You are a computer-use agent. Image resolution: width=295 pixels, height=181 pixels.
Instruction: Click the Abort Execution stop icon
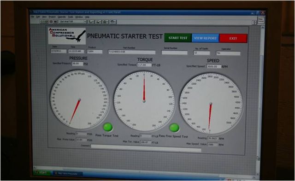[51, 22]
